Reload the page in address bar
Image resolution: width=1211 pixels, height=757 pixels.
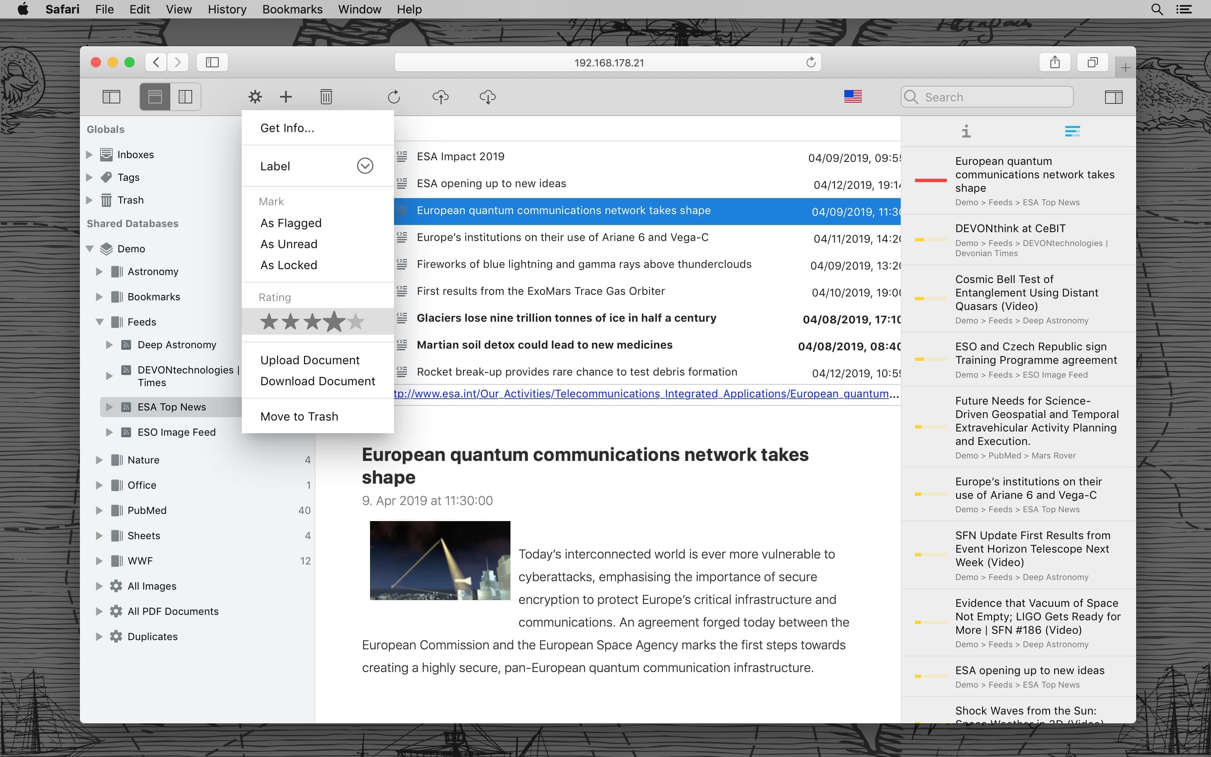pos(811,62)
